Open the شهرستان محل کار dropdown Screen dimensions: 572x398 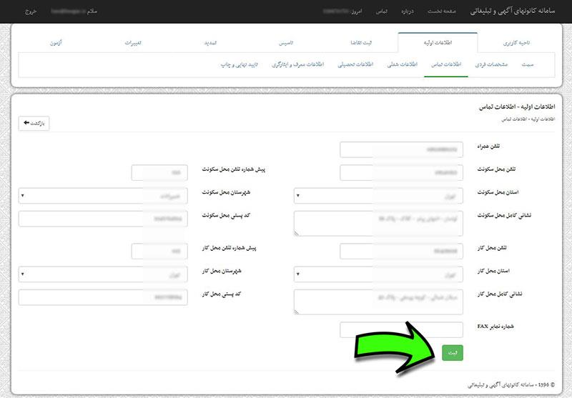(x=103, y=274)
